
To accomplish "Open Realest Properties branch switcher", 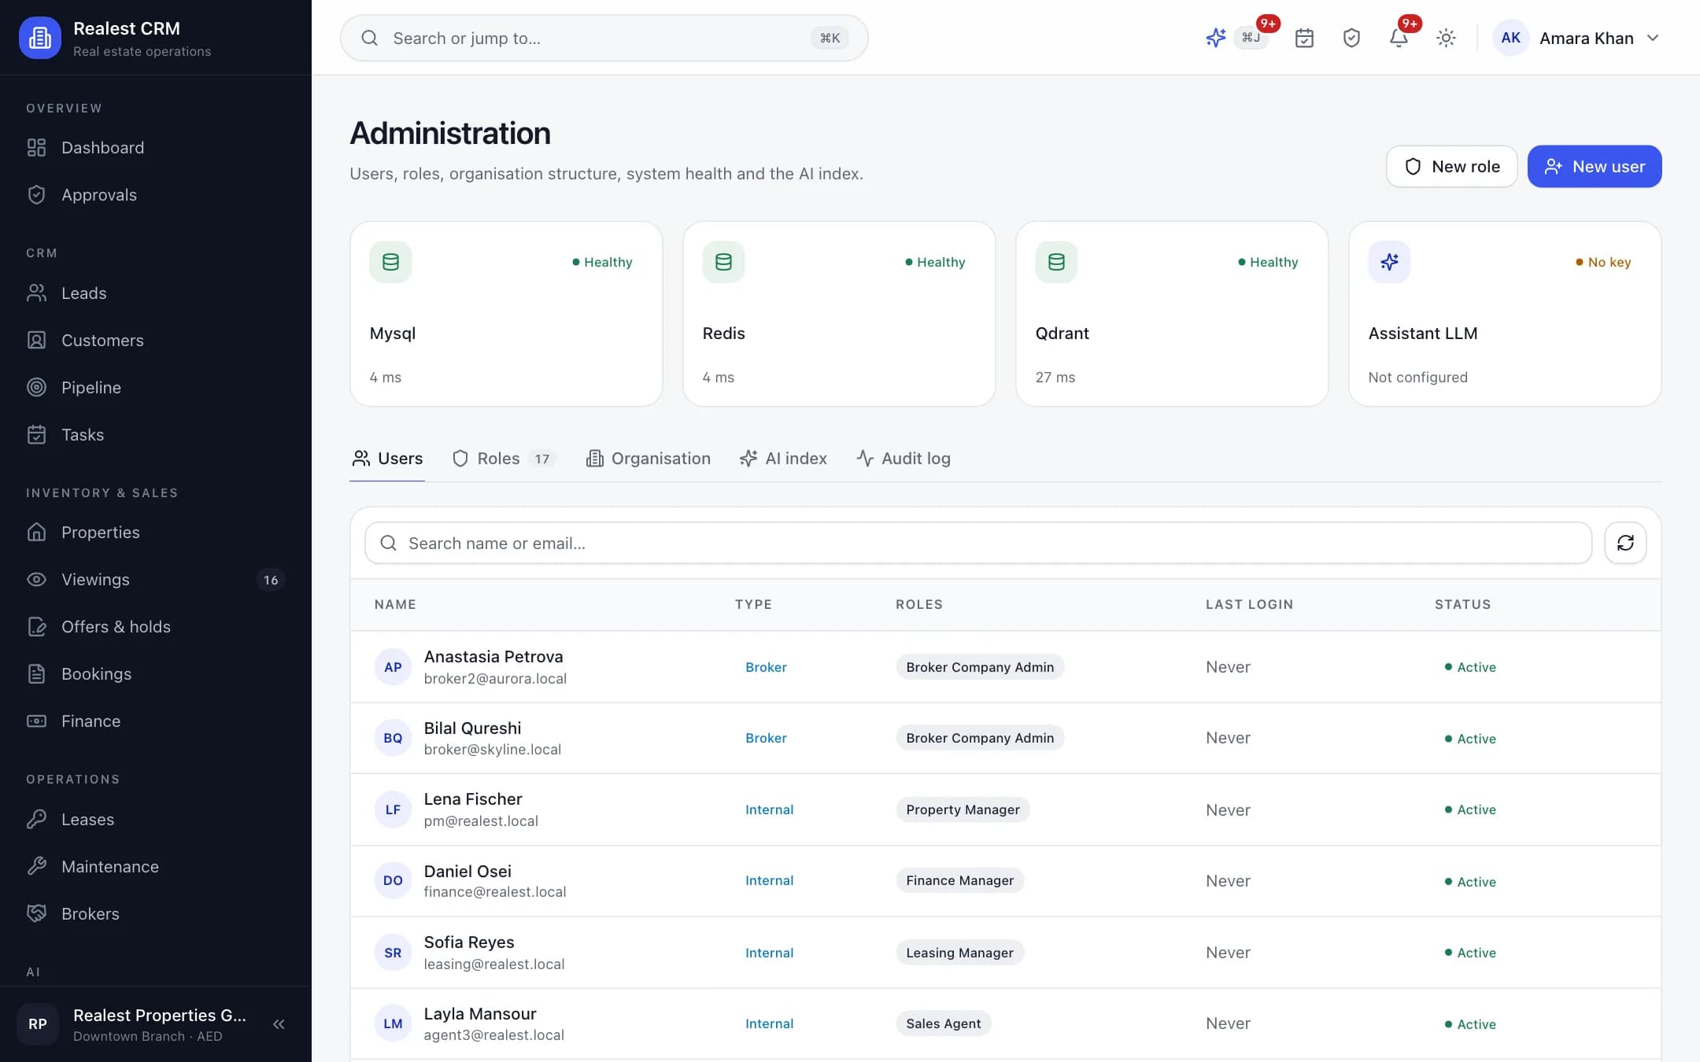I will click(x=134, y=1024).
